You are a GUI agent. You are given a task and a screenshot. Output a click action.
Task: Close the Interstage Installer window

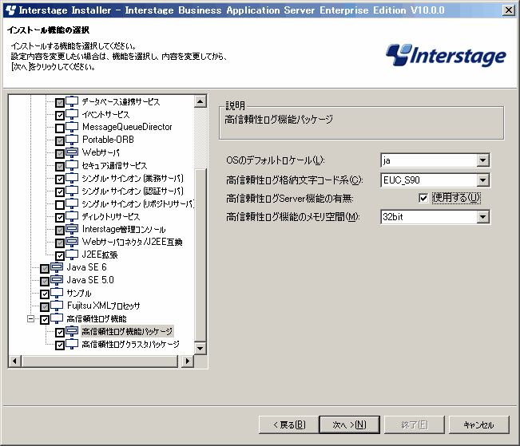(x=508, y=10)
